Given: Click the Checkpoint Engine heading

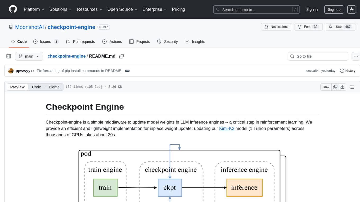Looking at the screenshot, I should [85, 107].
